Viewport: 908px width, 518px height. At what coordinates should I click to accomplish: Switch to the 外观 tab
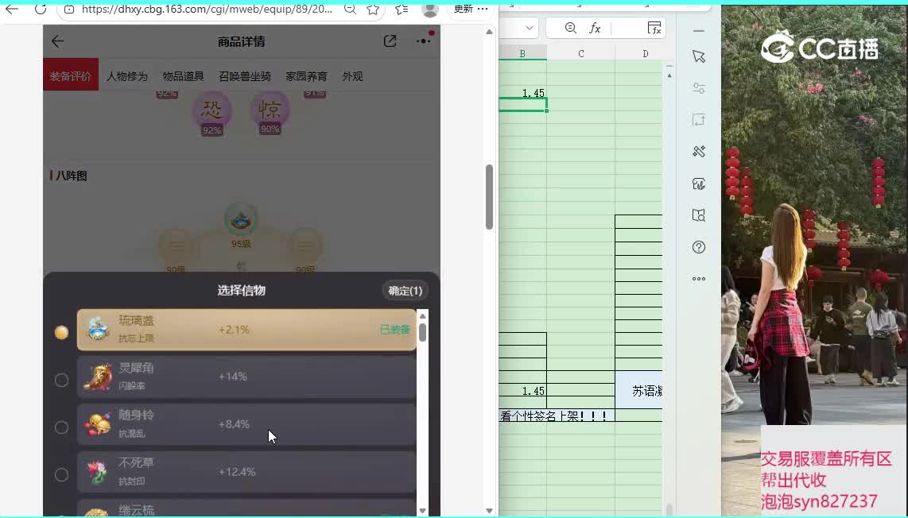pos(353,76)
